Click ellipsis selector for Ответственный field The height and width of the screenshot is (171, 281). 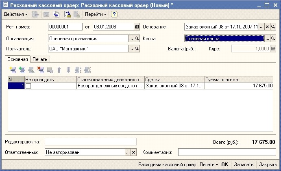tap(128, 152)
